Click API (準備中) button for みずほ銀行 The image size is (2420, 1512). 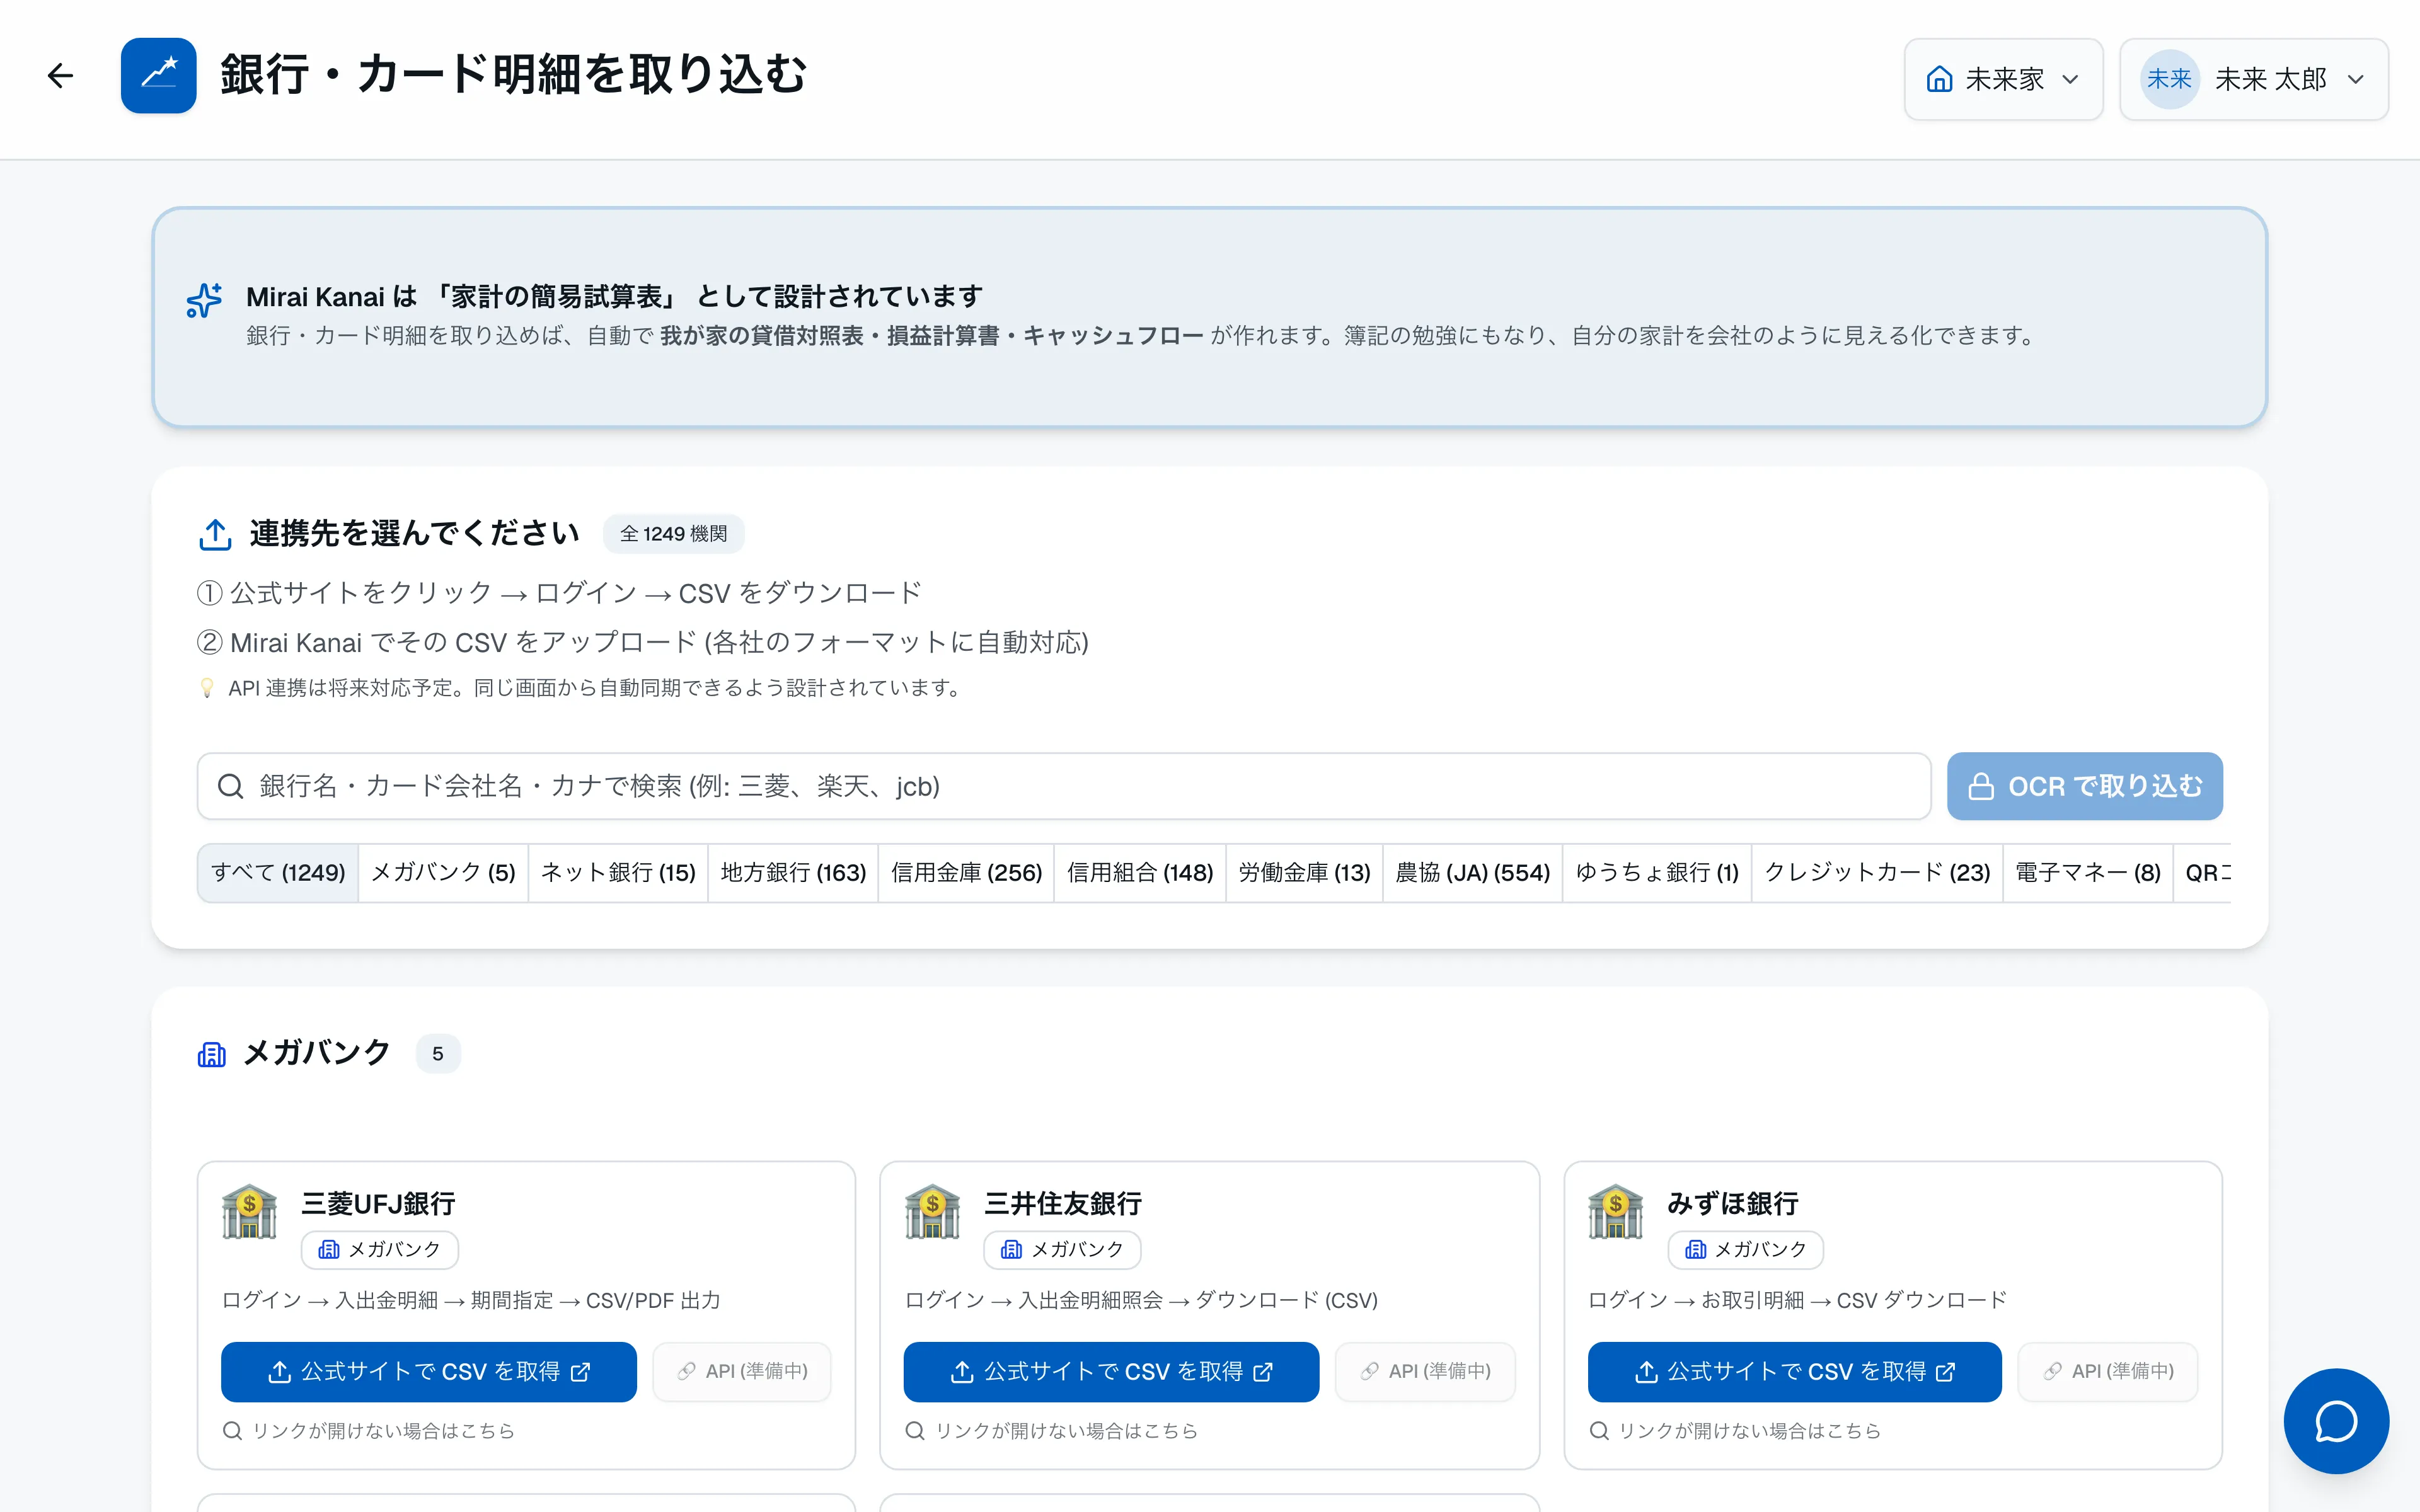click(2108, 1372)
